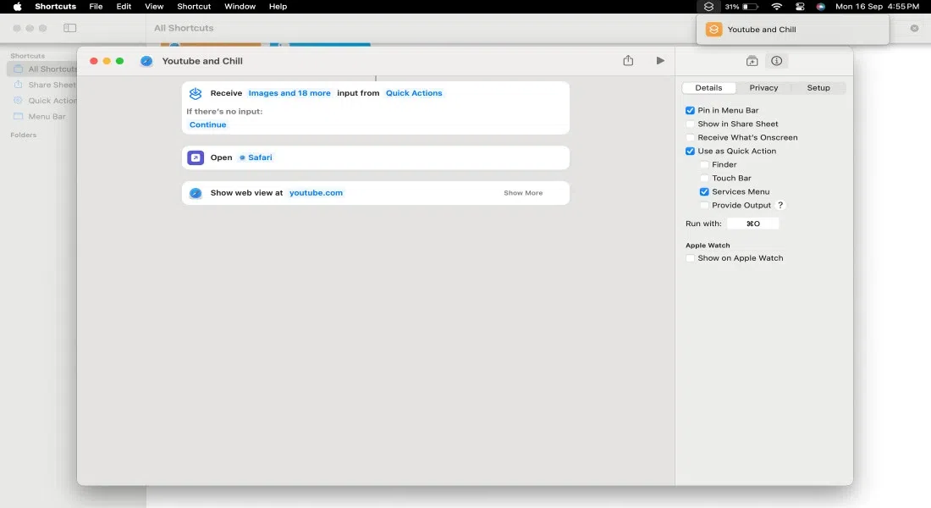Click the shortcut details info icon
Image resolution: width=931 pixels, height=508 pixels.
(777, 61)
